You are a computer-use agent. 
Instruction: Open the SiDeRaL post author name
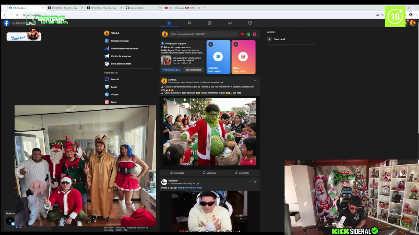pos(172,80)
